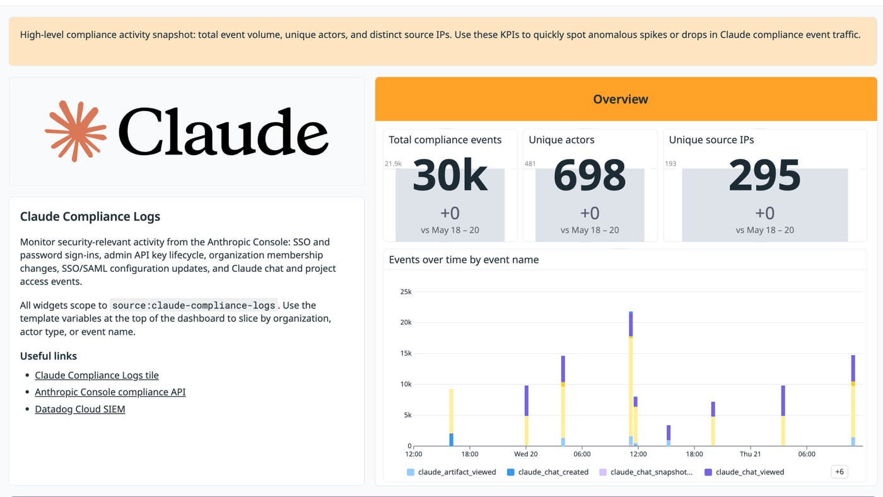
Task: Click the Thu 21 x-axis label
Action: [x=751, y=454]
